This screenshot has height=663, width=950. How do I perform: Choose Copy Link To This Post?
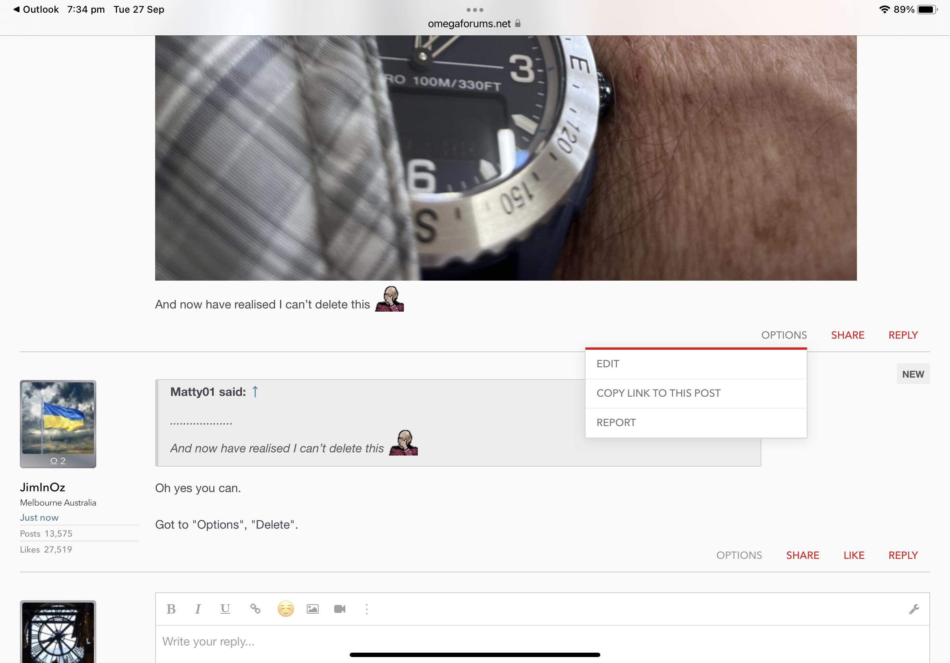[658, 393]
